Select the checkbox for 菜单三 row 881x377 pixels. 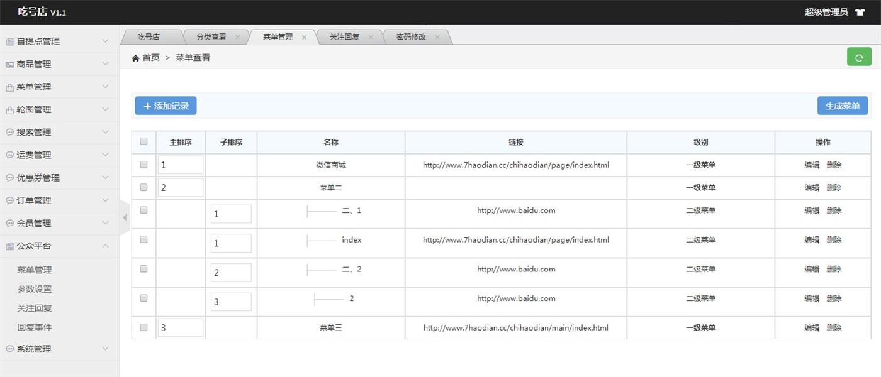pos(143,327)
